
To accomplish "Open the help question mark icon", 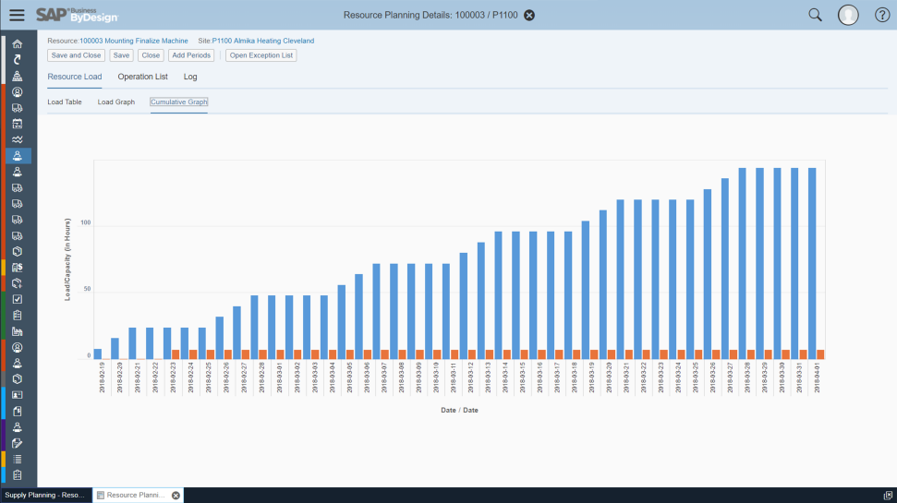I will click(882, 15).
